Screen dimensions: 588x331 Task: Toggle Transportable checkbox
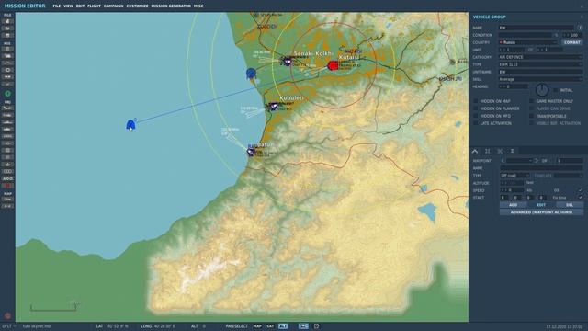pos(531,116)
